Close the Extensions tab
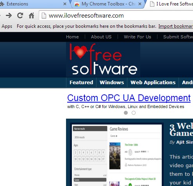Screen dimensions: 193x186 65,4
